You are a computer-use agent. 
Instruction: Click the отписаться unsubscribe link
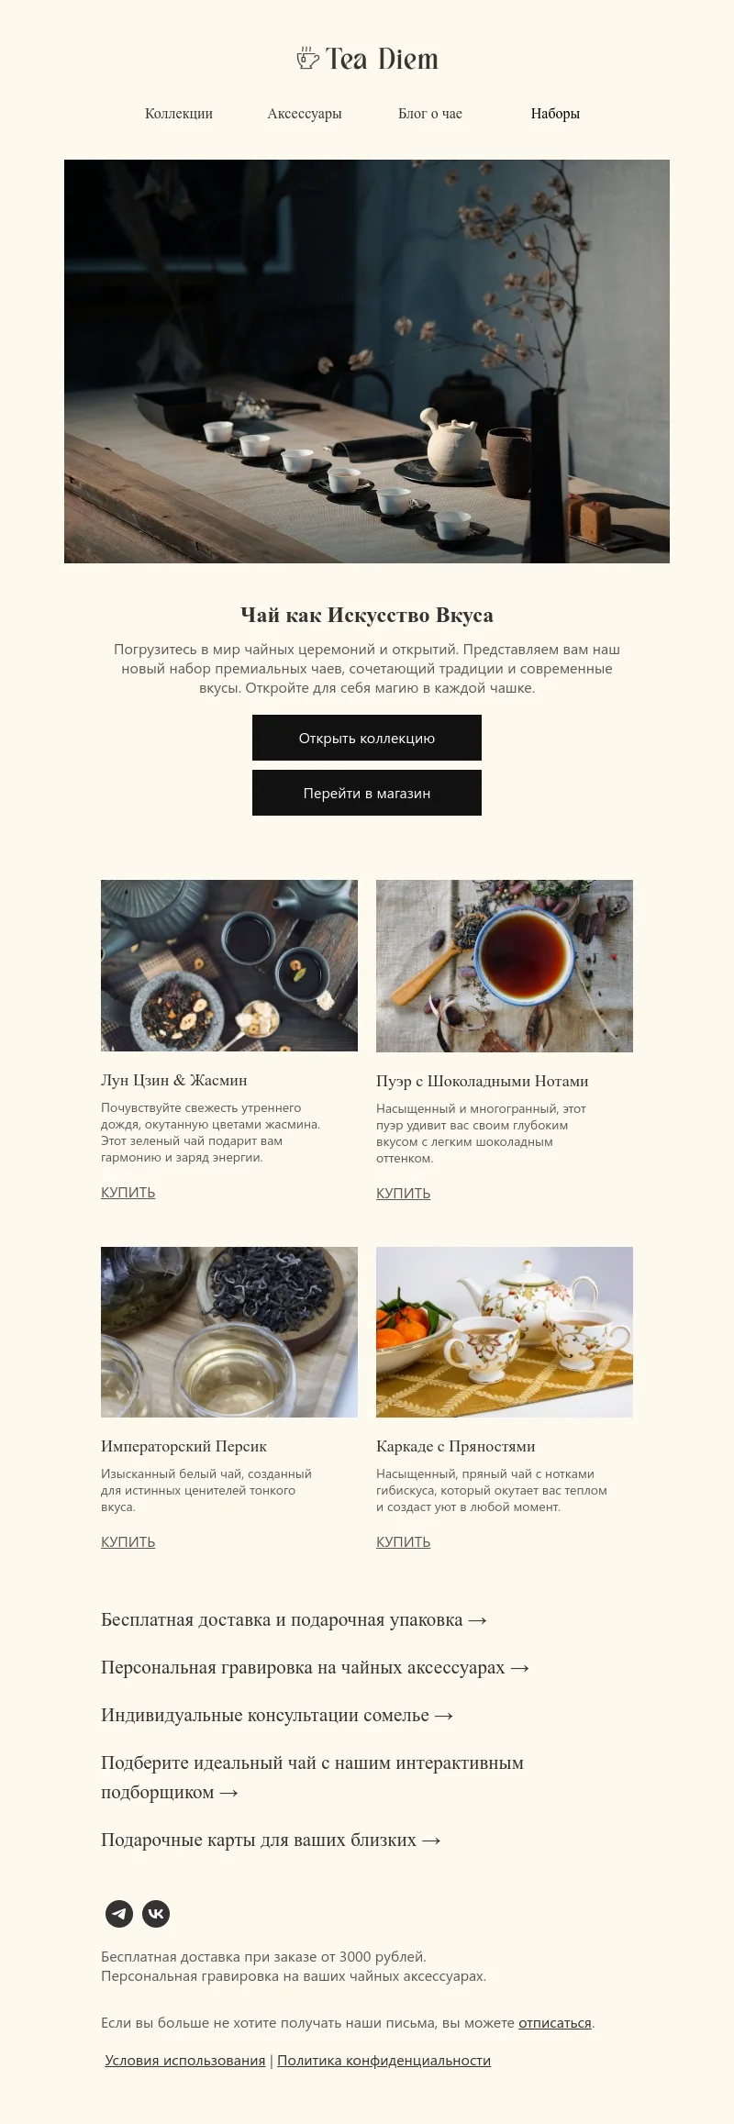click(555, 2023)
